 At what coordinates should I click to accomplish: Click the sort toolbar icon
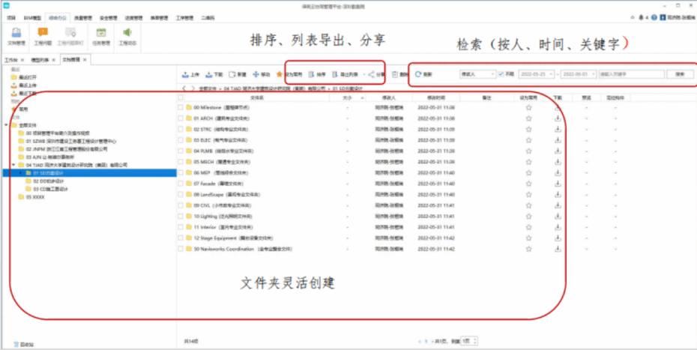click(312, 75)
